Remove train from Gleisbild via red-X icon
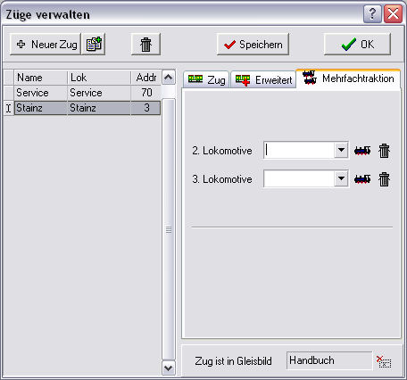The image size is (407, 380). pos(384,361)
